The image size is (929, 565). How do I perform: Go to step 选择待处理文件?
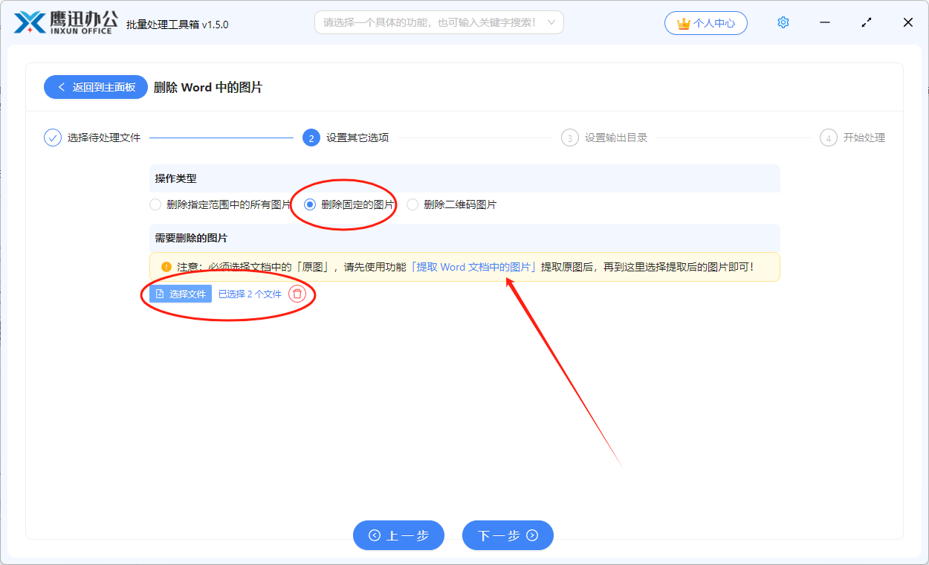click(x=104, y=138)
